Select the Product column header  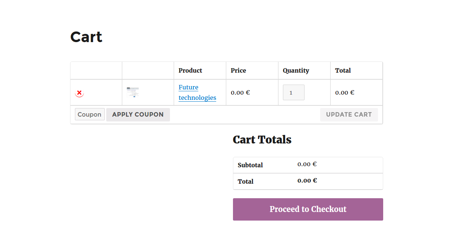pyautogui.click(x=190, y=70)
